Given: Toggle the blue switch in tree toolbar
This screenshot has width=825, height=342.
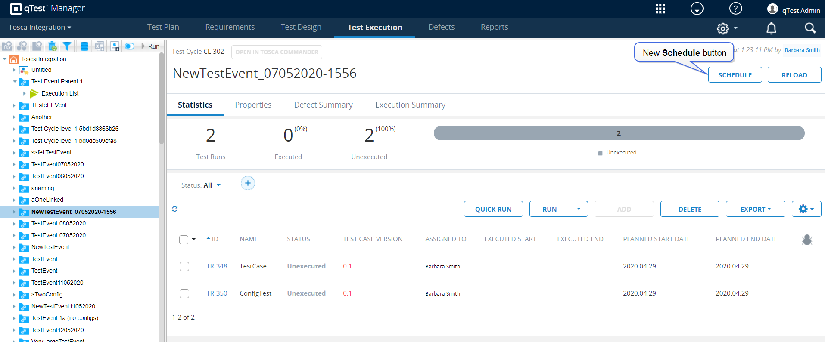Looking at the screenshot, I should point(129,46).
